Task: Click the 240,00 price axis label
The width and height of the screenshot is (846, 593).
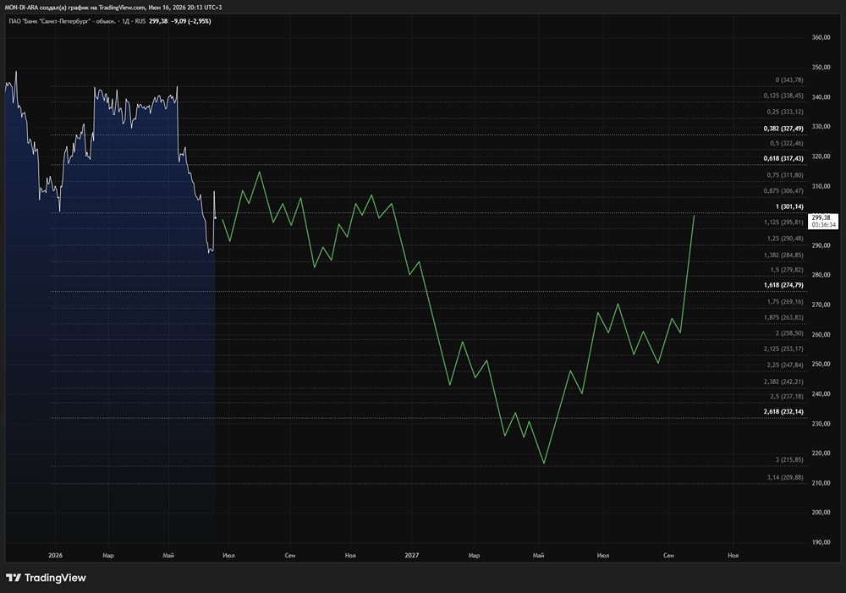Action: pyautogui.click(x=821, y=394)
